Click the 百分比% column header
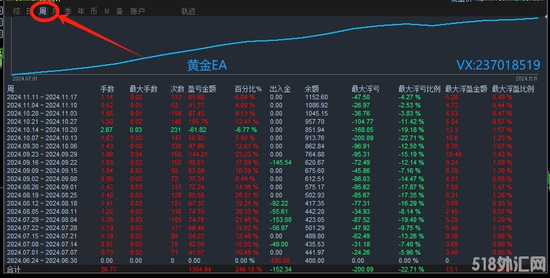550x278 pixels. pyautogui.click(x=248, y=89)
